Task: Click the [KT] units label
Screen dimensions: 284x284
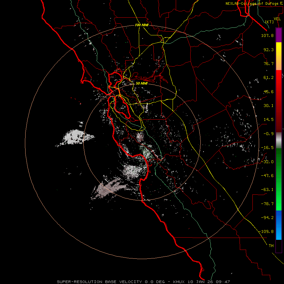Action: click(269, 22)
